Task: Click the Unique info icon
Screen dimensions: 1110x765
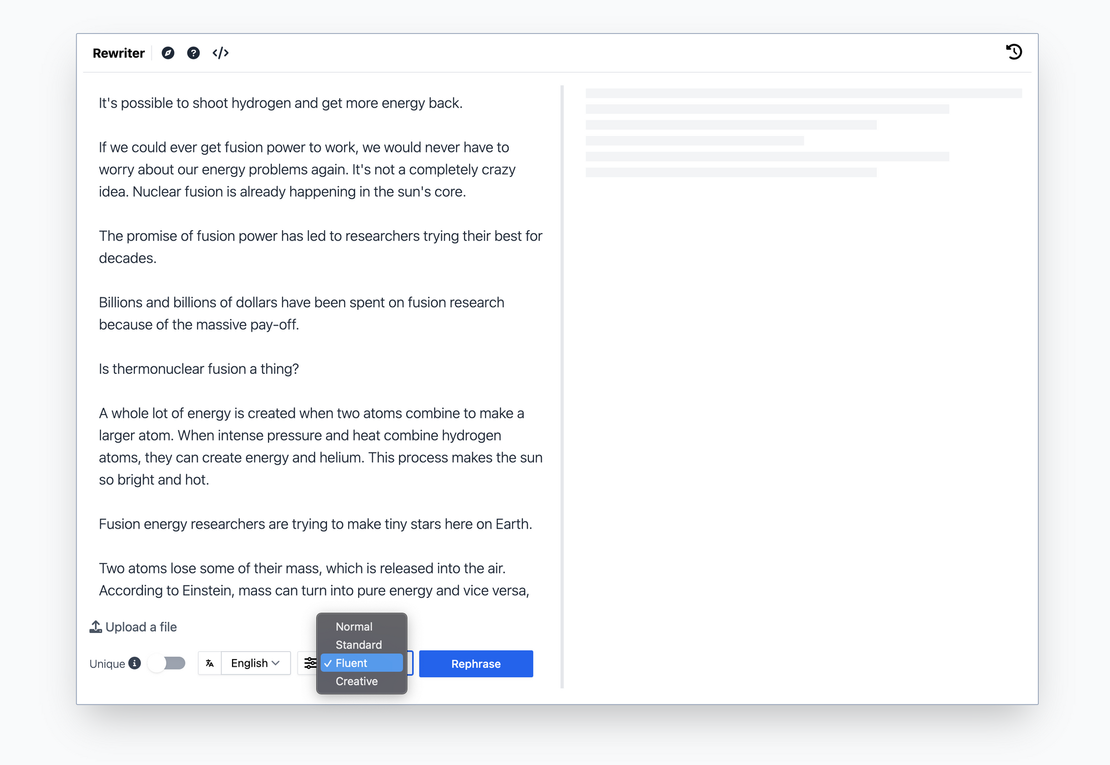Action: 137,664
